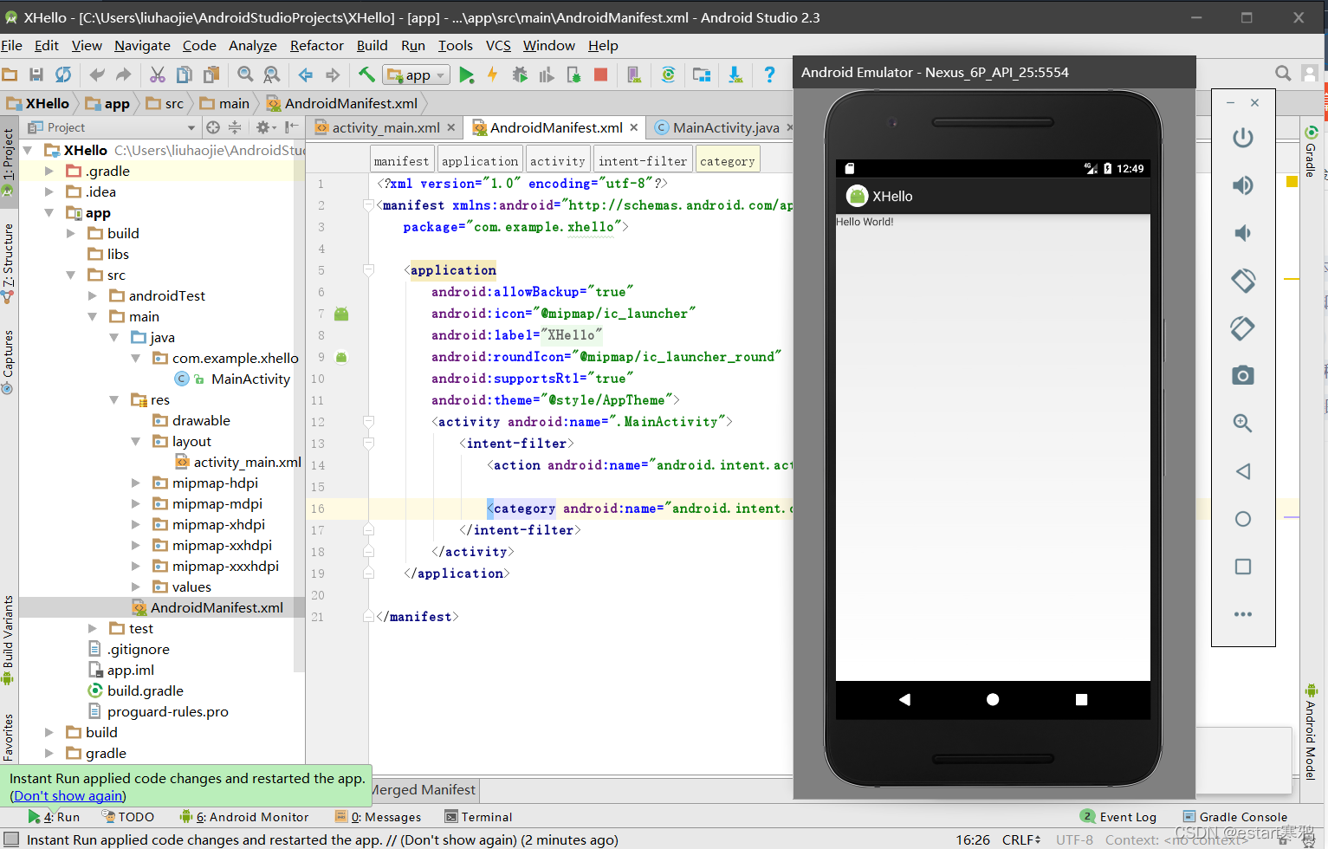Stop the app with the red square
Image resolution: width=1328 pixels, height=849 pixels.
[600, 75]
